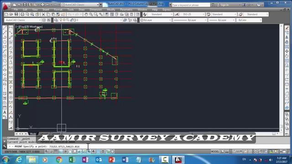Open AutoCAD Classic workspace dropdown in title bar
The width and height of the screenshot is (292, 164).
click(80, 5)
